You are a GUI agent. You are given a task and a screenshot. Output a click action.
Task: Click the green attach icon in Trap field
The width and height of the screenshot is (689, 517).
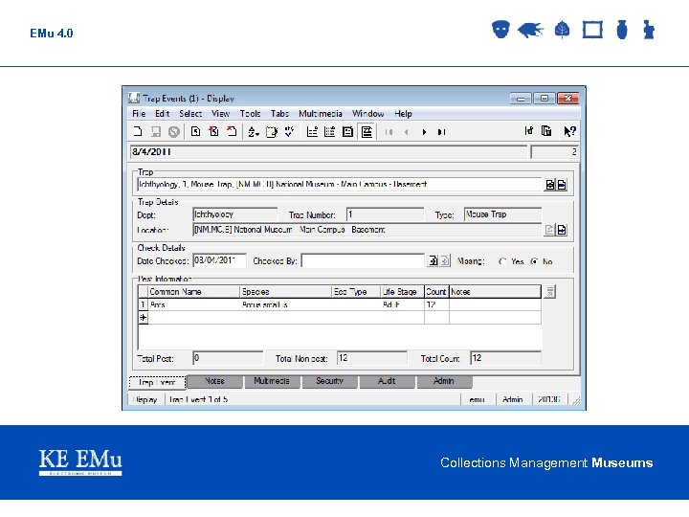pos(549,185)
